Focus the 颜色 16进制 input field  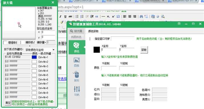pos(109,68)
